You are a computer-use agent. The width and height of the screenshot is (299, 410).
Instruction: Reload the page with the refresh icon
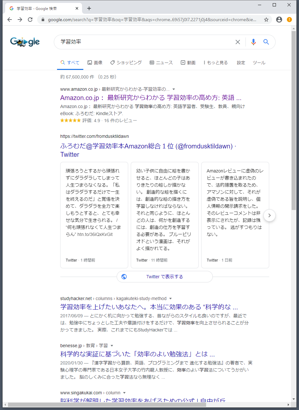30,20
